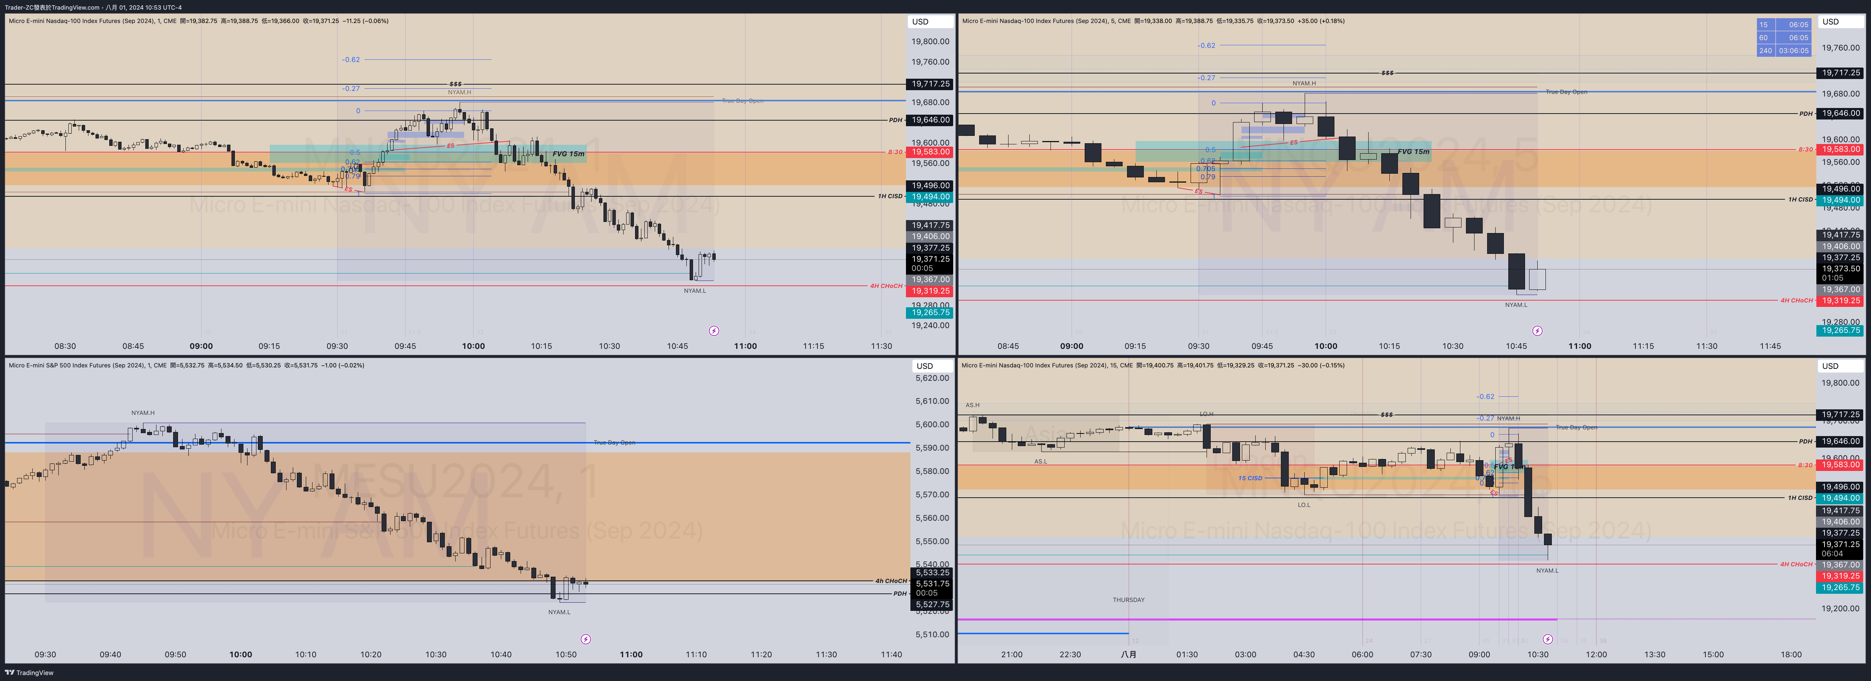Click the AS.H session label in the 15-minute chart

pyautogui.click(x=972, y=405)
